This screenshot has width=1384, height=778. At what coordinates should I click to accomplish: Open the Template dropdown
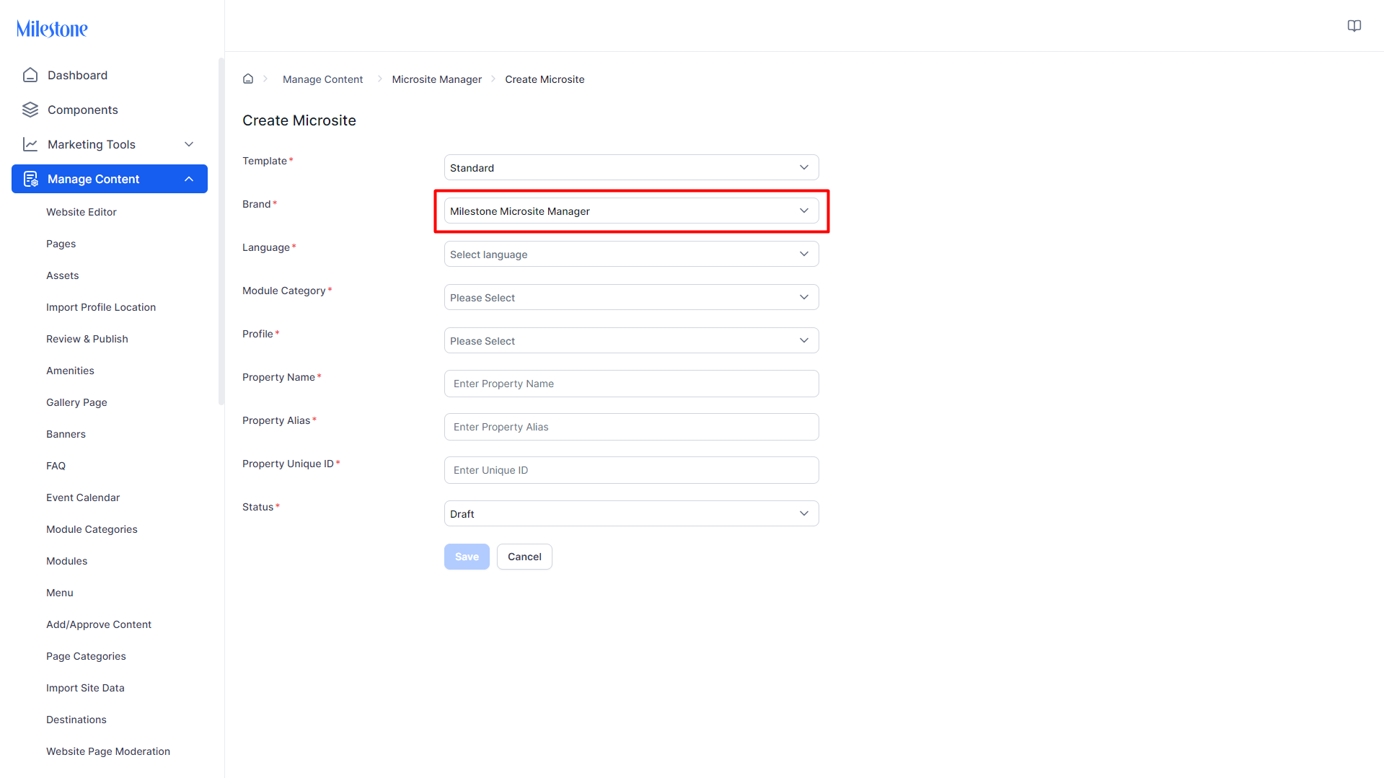click(632, 167)
